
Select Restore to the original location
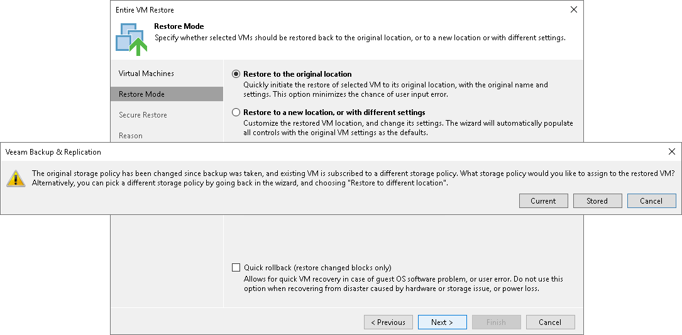click(236, 74)
